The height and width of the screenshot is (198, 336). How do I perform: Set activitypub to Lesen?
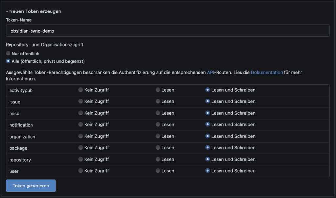[158, 90]
